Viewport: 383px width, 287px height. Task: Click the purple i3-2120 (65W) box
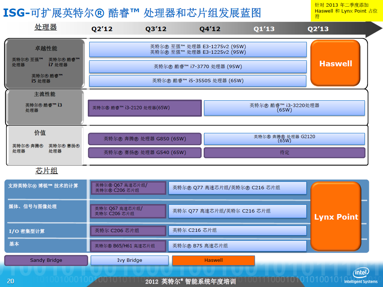[144, 108]
